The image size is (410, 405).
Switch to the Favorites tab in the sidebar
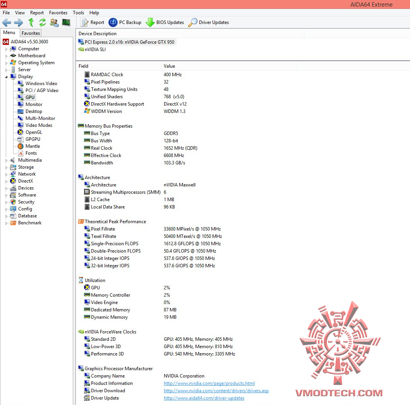[x=31, y=33]
